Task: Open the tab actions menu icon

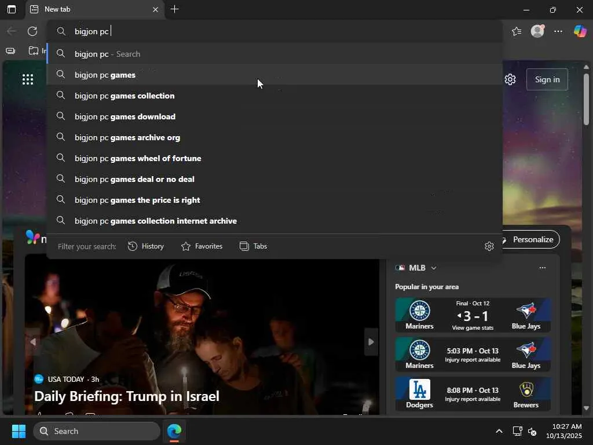Action: (x=12, y=9)
